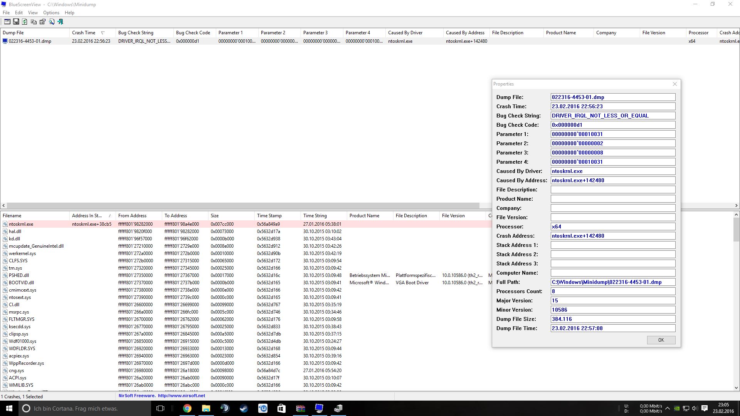Select the 022316-4453-01.dmp dump row
Screen dimensions: 740x416
(30, 41)
